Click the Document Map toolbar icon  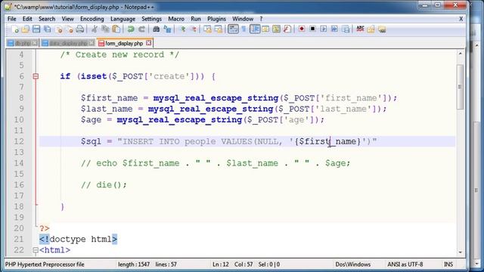click(277, 29)
